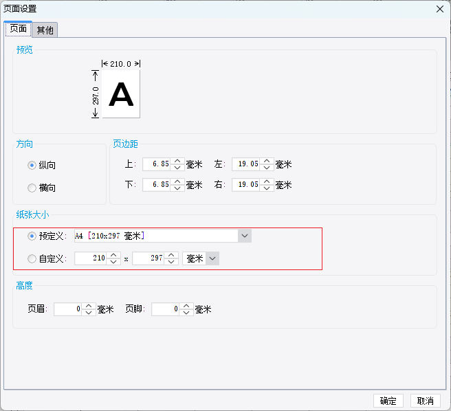Increase the custom width 210 value
Viewport: 451px width, 411px height.
click(113, 255)
